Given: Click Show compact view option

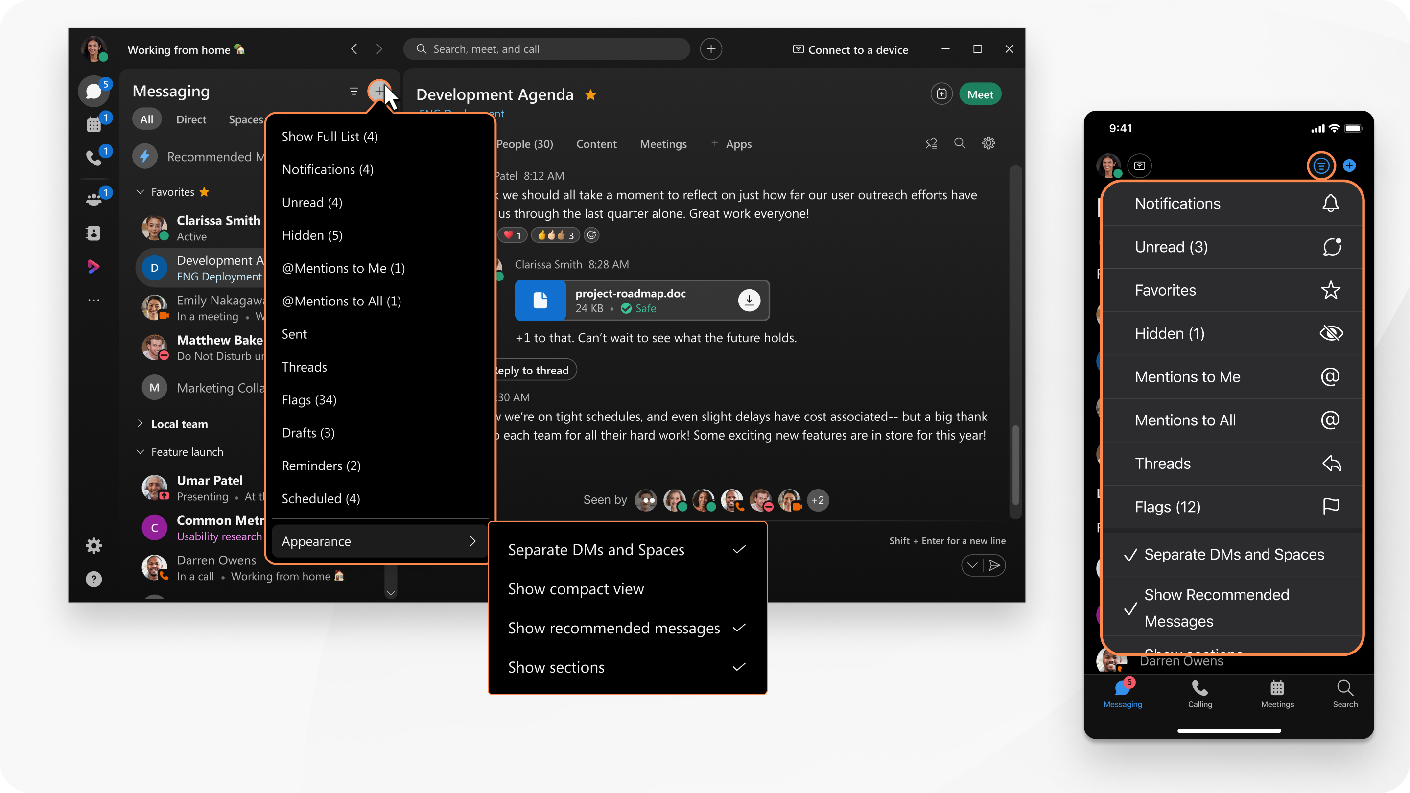Looking at the screenshot, I should point(575,588).
